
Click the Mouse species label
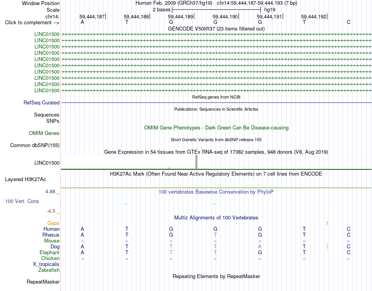point(52,241)
